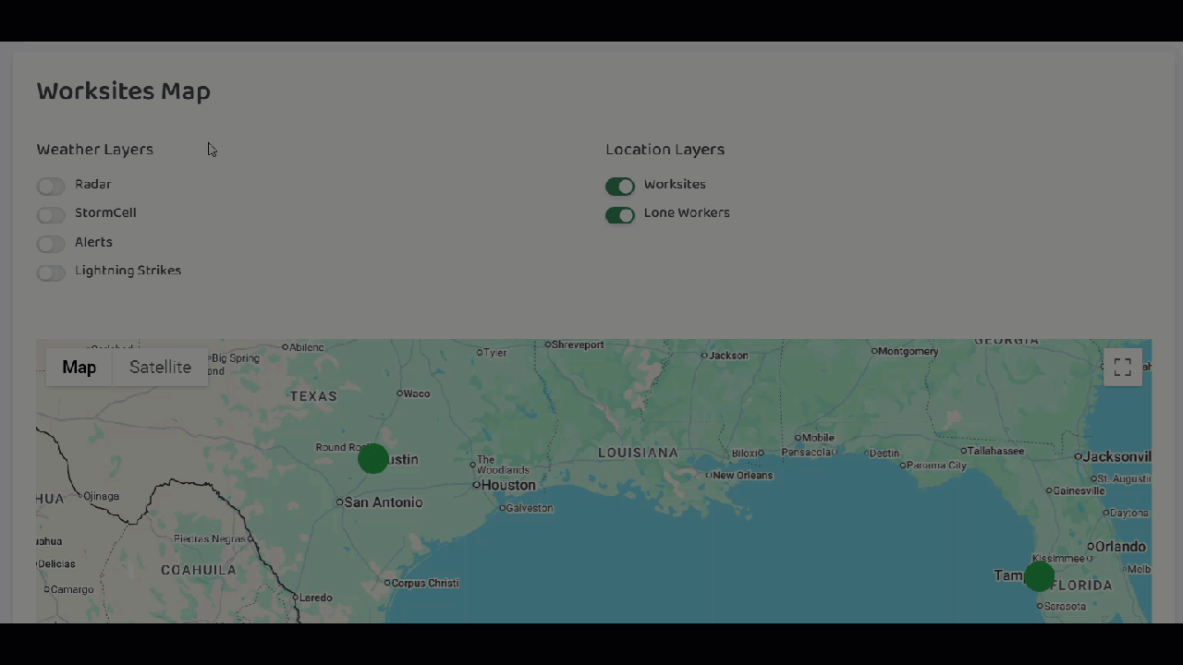
Task: Click the fullscreen icon on the map
Action: (1122, 367)
